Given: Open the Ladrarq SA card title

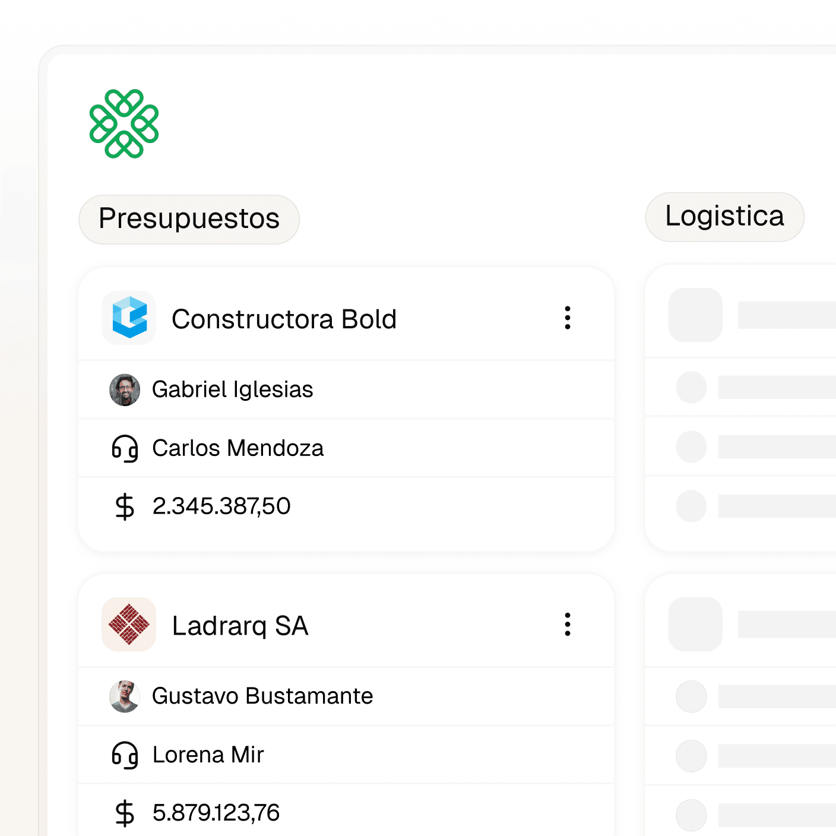Looking at the screenshot, I should 240,626.
